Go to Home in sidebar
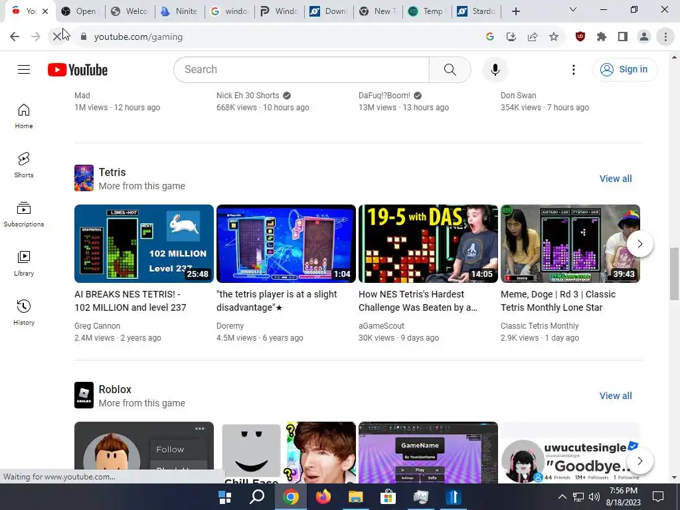The height and width of the screenshot is (510, 680). 24,116
